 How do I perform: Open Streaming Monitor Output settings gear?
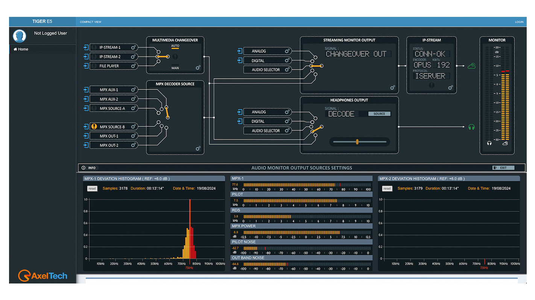click(392, 87)
